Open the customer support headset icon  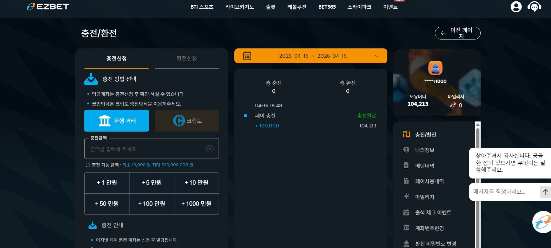pos(534,7)
